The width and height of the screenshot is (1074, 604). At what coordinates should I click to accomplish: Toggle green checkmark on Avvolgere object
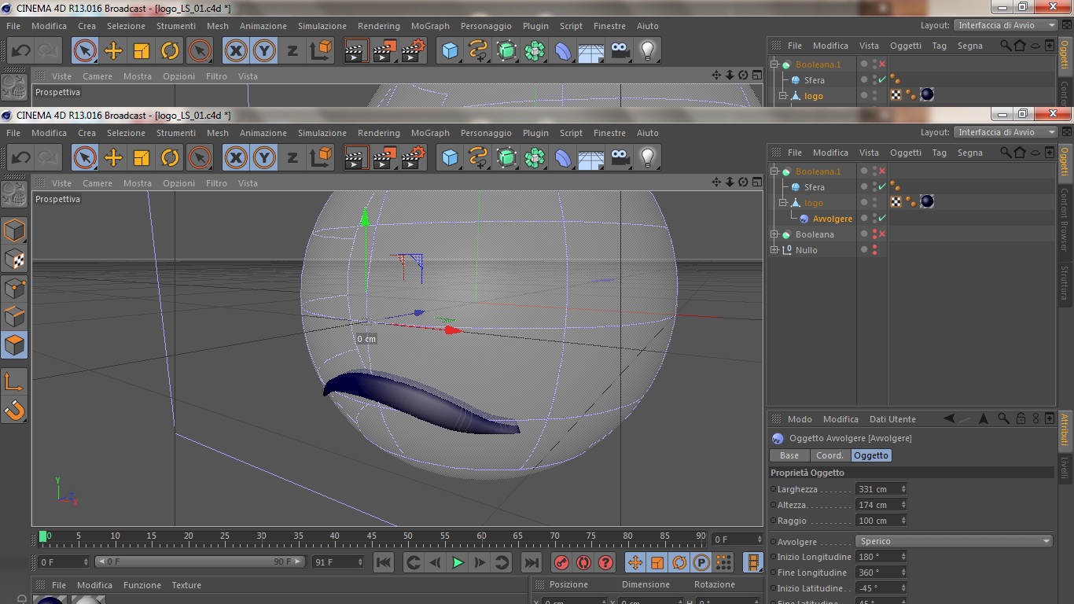(x=882, y=219)
